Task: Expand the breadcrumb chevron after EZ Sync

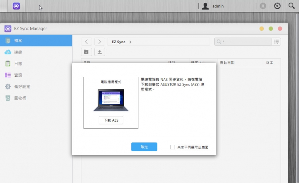Action: pyautogui.click(x=130, y=42)
